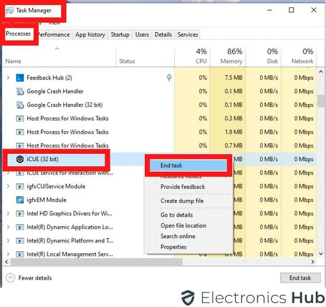326x307 pixels.
Task: Select Provide feedback from the context menu
Action: click(x=183, y=187)
